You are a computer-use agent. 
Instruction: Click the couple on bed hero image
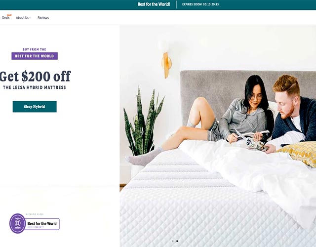tap(218, 136)
